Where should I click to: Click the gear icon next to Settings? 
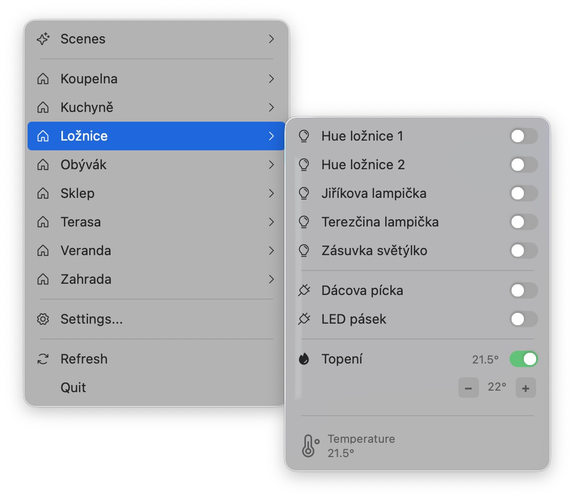tap(43, 319)
